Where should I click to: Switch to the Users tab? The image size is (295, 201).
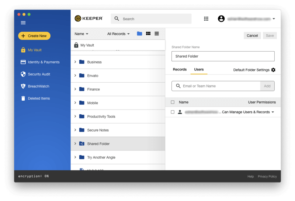(199, 69)
